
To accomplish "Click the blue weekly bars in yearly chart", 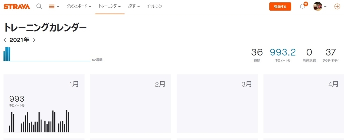I will [7, 54].
